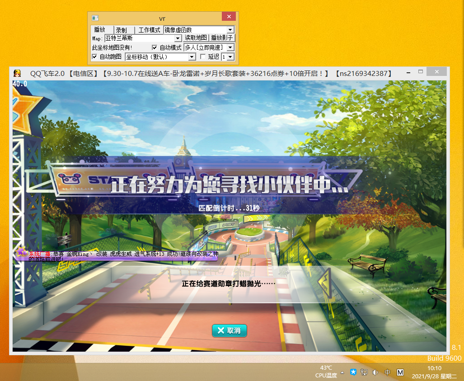Click the QQ飞车 logo icon in title bar

click(17, 72)
